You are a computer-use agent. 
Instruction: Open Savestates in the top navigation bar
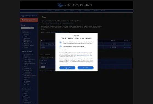click(x=87, y=11)
